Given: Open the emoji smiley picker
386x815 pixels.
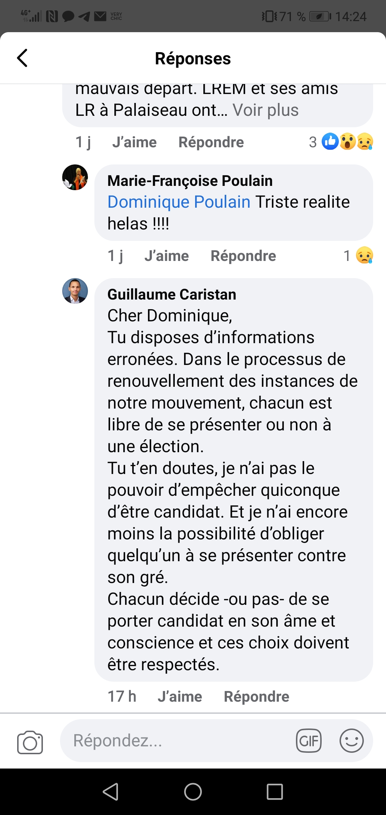Looking at the screenshot, I should [351, 741].
